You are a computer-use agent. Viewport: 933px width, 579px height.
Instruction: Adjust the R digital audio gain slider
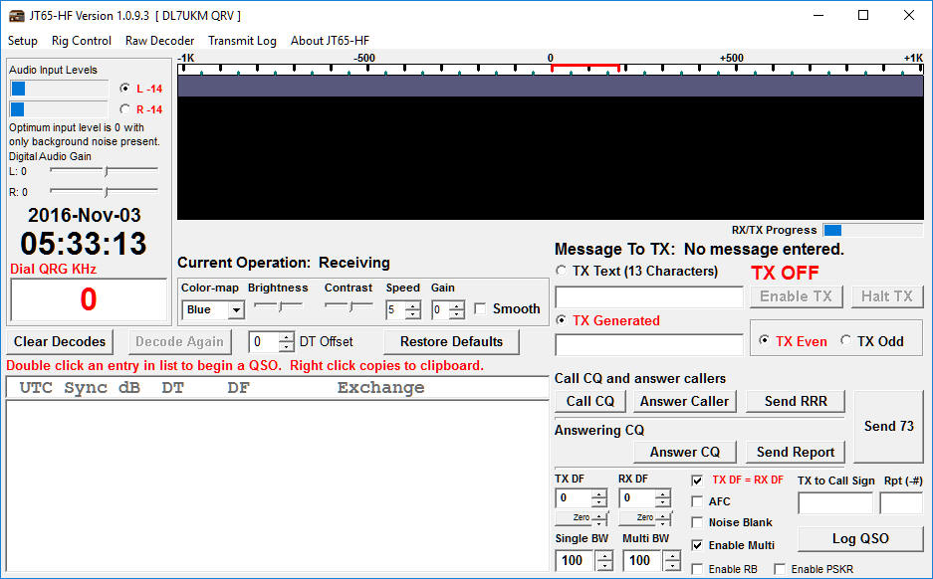(105, 191)
